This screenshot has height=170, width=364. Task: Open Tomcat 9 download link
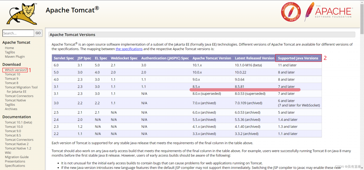tap(11, 79)
